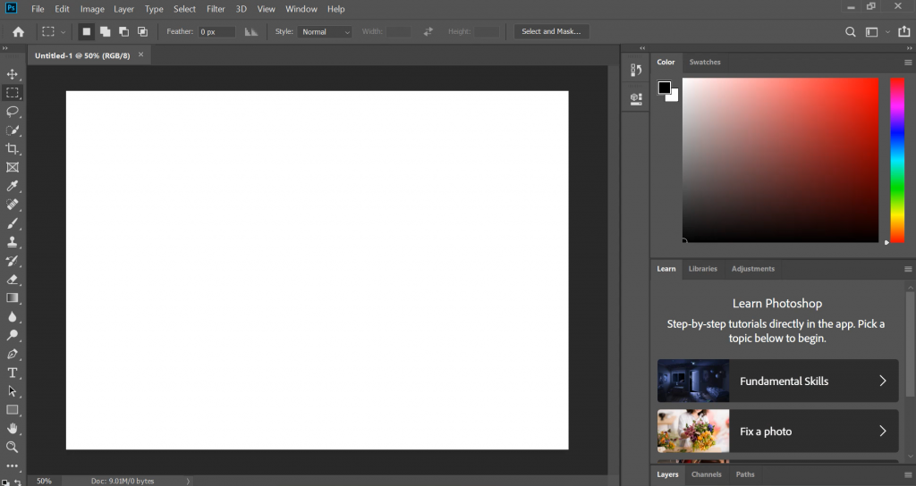Select the Lasso tool
The image size is (916, 486).
point(13,112)
